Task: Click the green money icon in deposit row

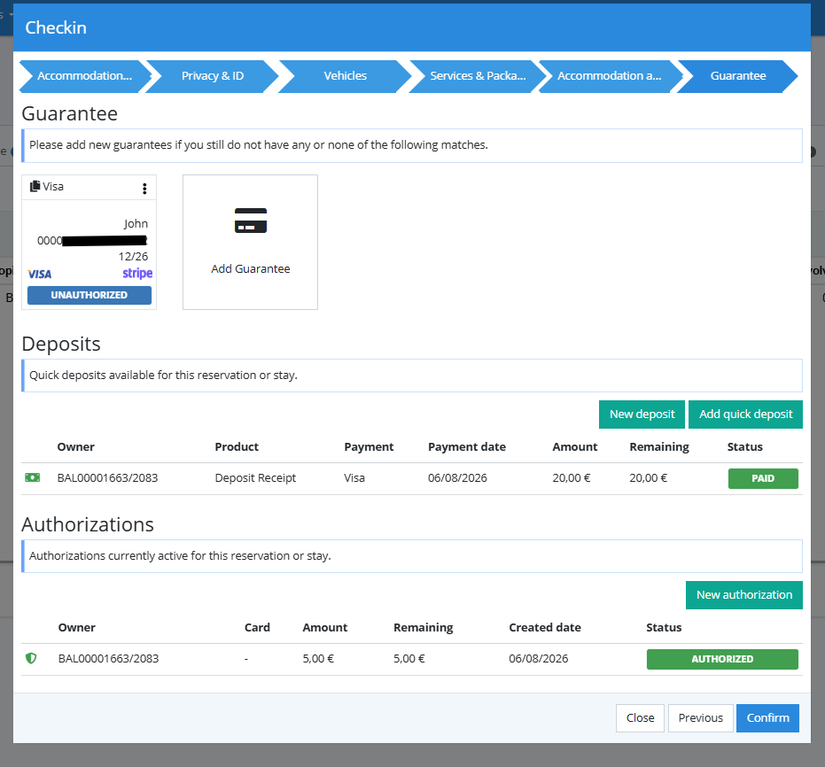Action: click(x=33, y=477)
